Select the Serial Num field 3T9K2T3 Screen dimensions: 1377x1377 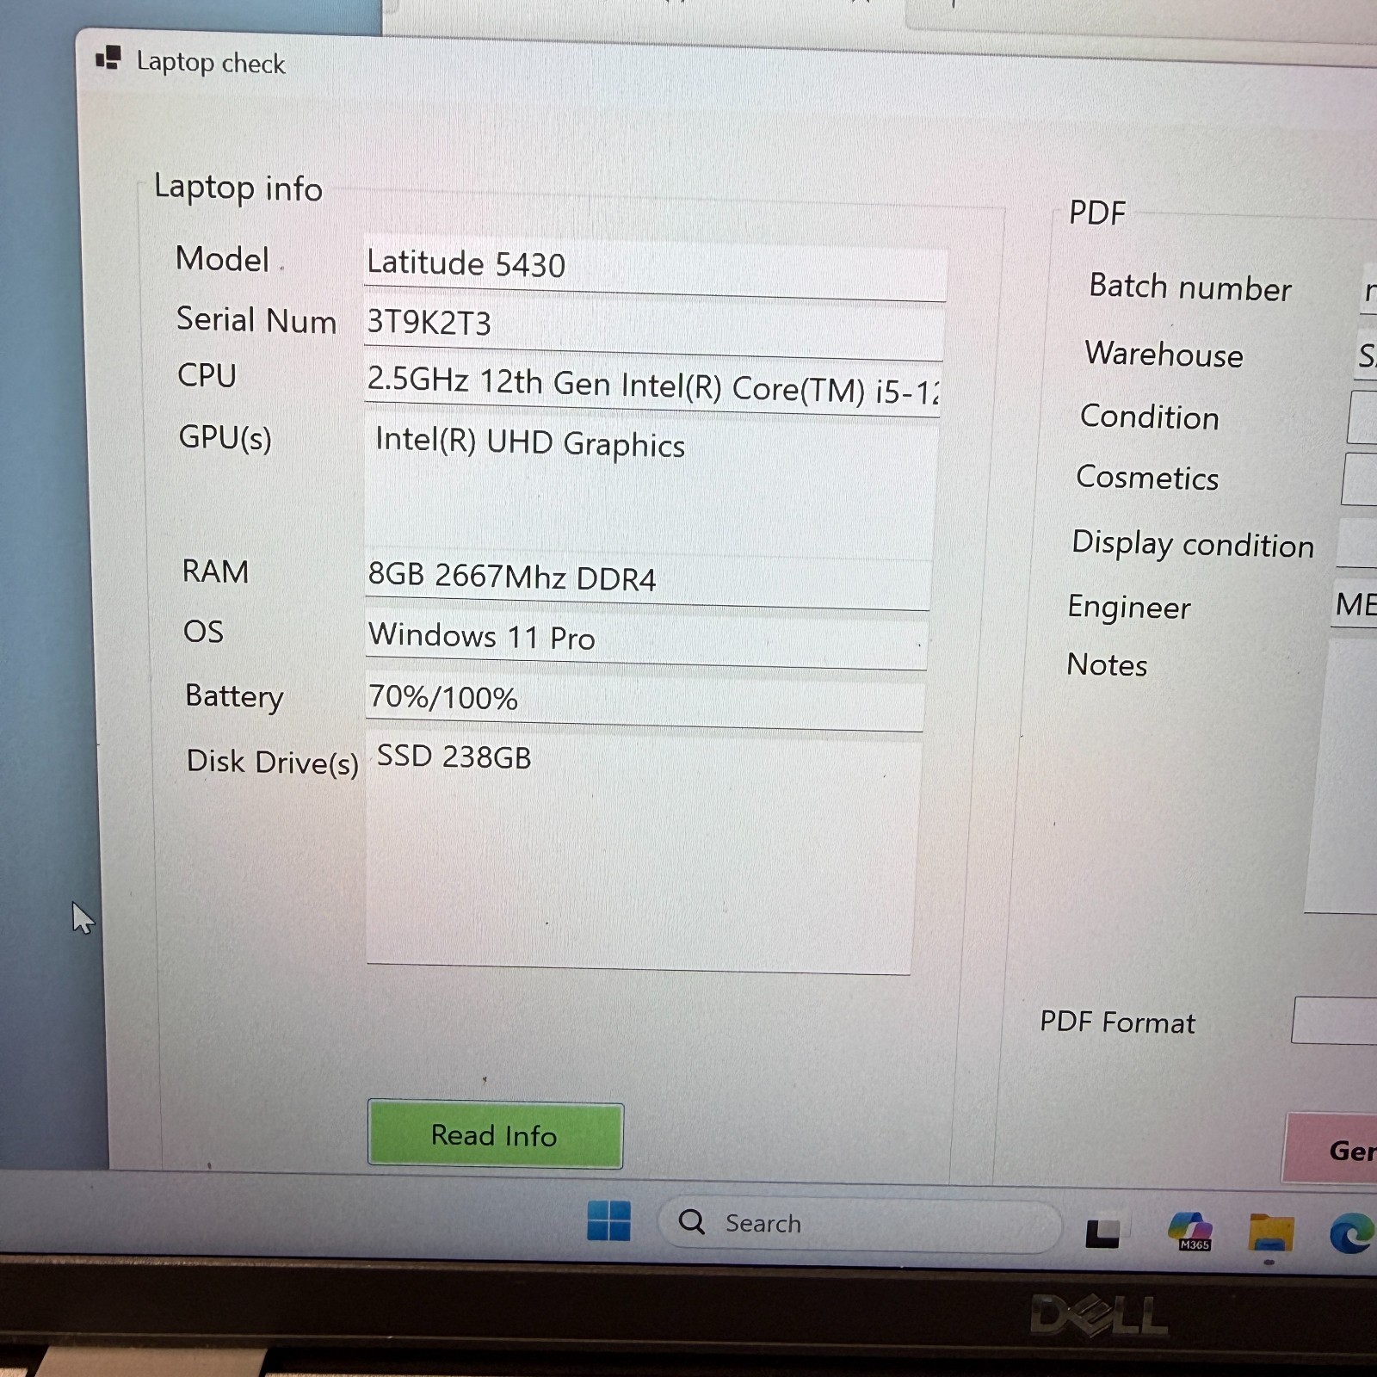tap(654, 329)
